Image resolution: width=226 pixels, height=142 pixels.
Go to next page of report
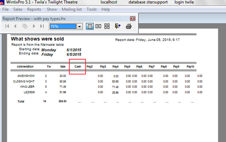[34, 26]
